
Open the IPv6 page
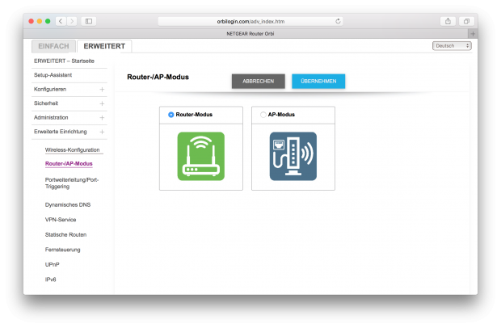coord(50,280)
